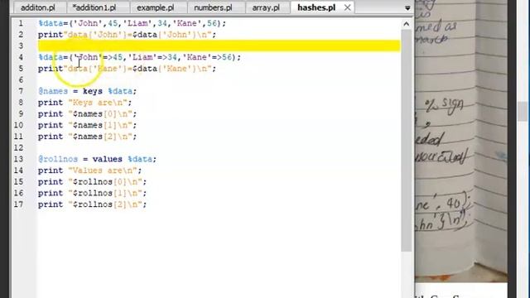Click '$rollnos[1]' on line 16
Viewport: 530px width, 298px height.
point(100,193)
